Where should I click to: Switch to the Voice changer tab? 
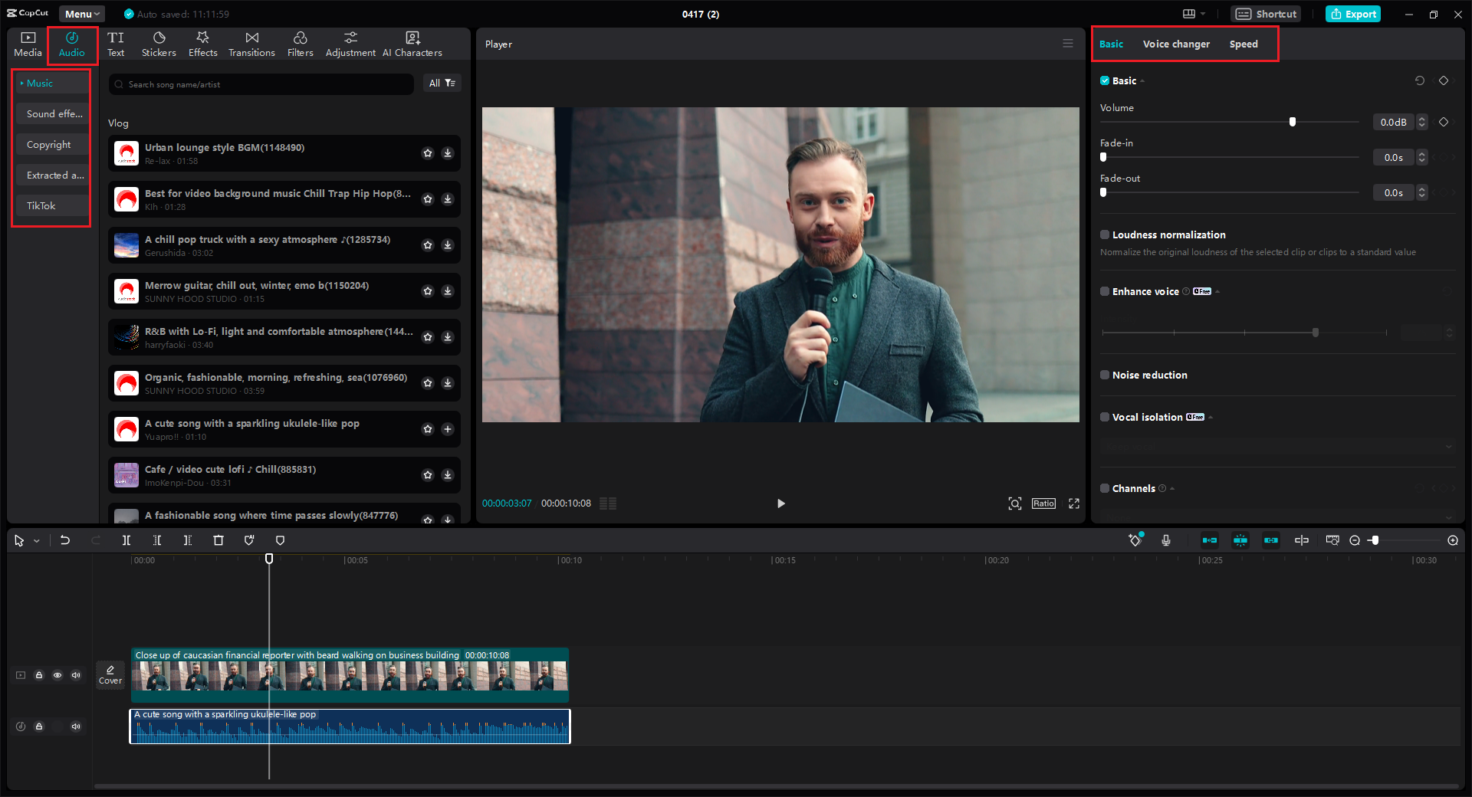[1175, 44]
